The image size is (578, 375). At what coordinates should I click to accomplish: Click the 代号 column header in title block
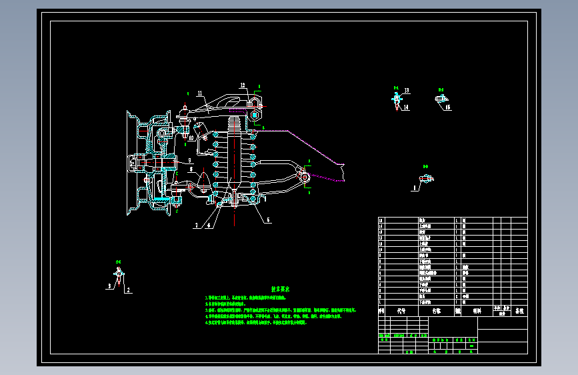coord(401,311)
